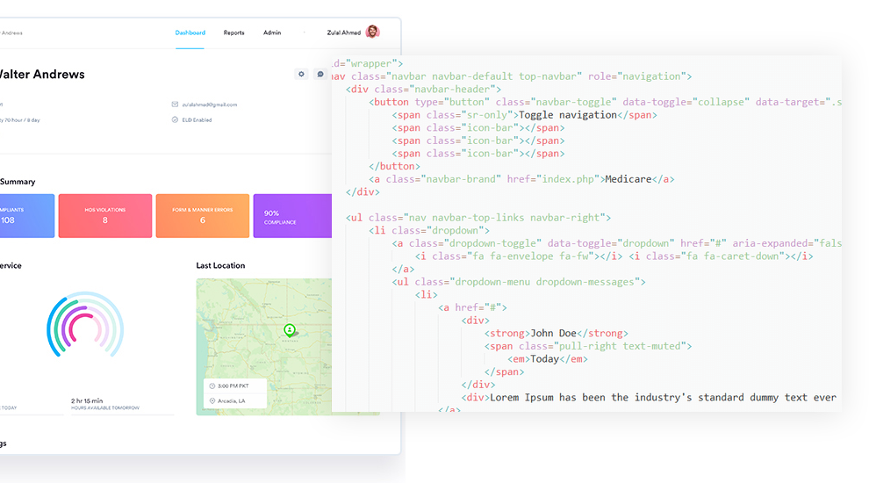Click the span class="pull-right text-muted" line
This screenshot has width=869, height=483.
[588, 346]
